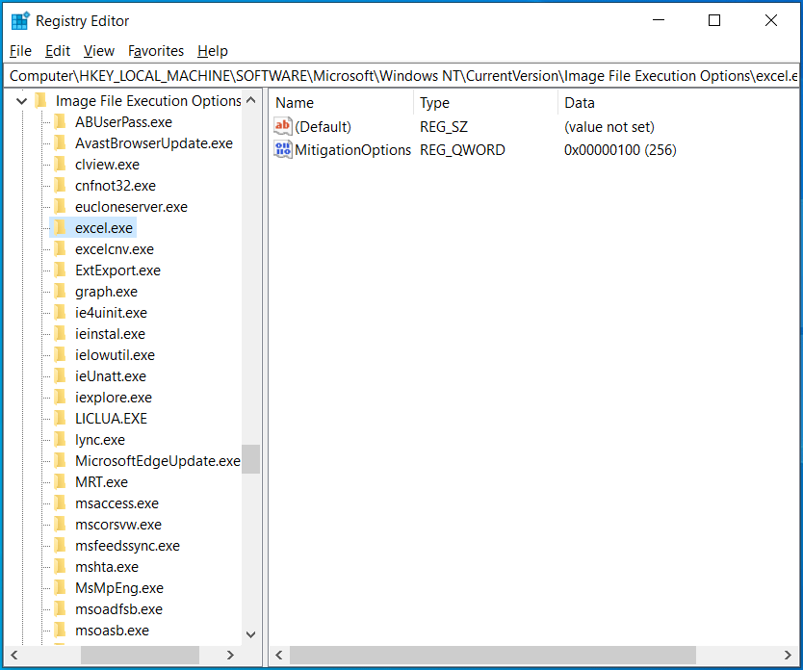Select the (Default) value entry
This screenshot has width=803, height=670.
(x=324, y=126)
